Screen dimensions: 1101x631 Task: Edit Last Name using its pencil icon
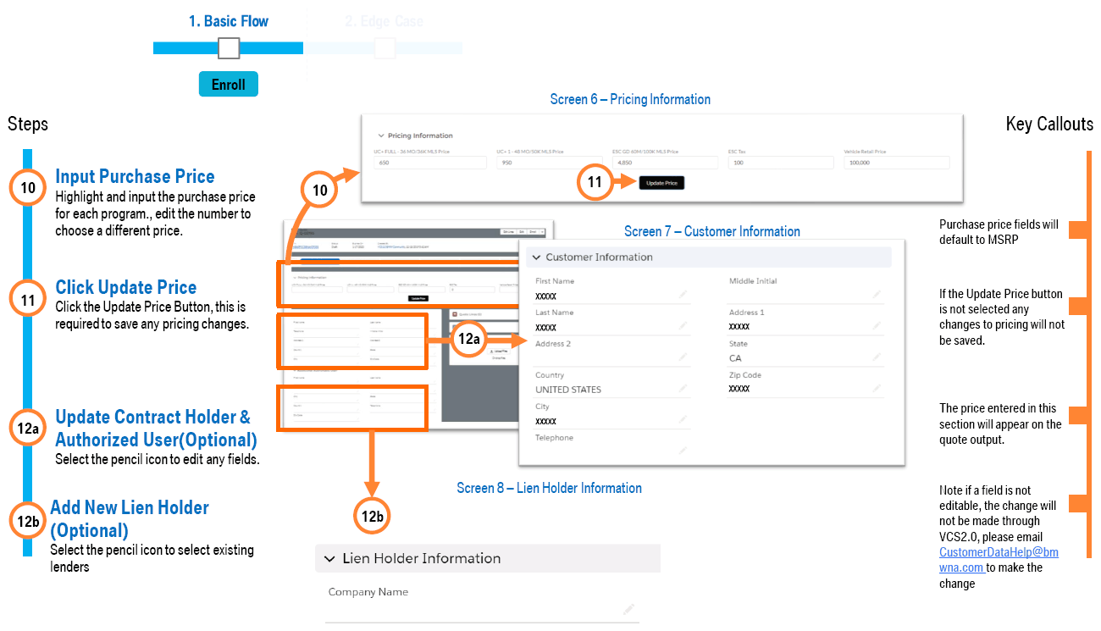pyautogui.click(x=683, y=327)
